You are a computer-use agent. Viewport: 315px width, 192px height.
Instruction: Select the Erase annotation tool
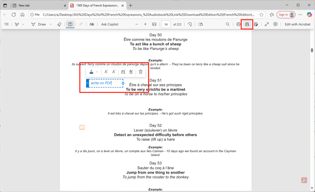pyautogui.click(x=59, y=24)
